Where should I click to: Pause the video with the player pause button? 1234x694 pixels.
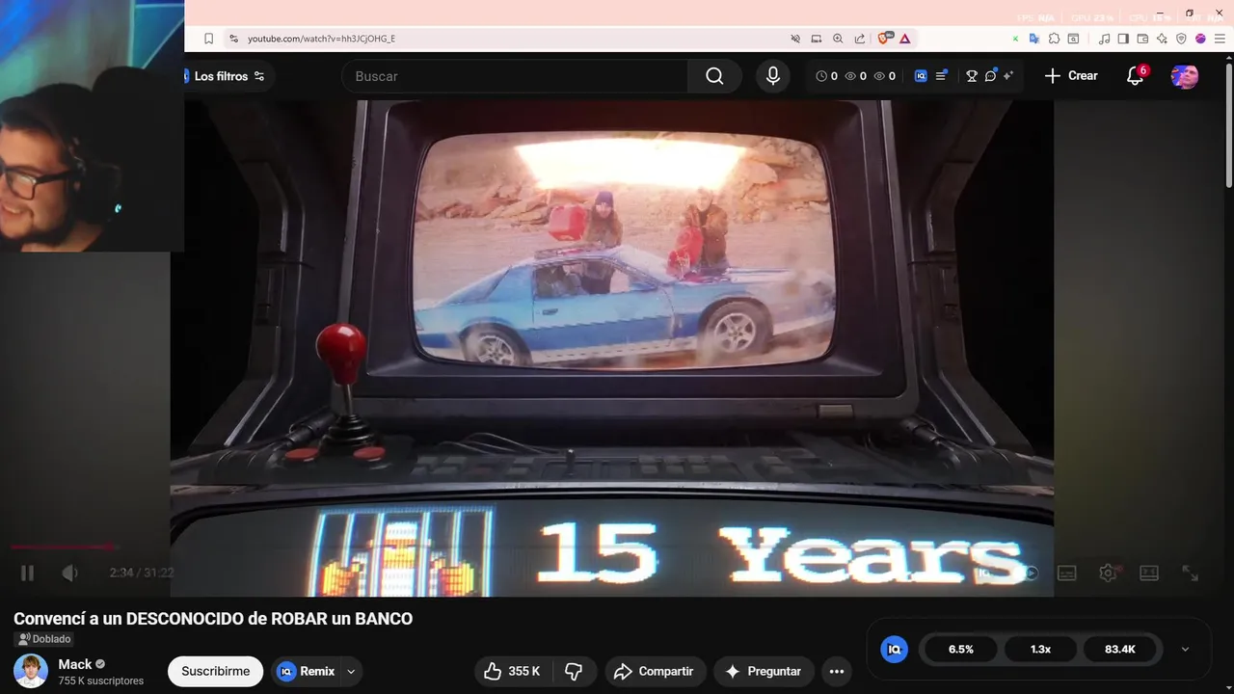tap(27, 573)
